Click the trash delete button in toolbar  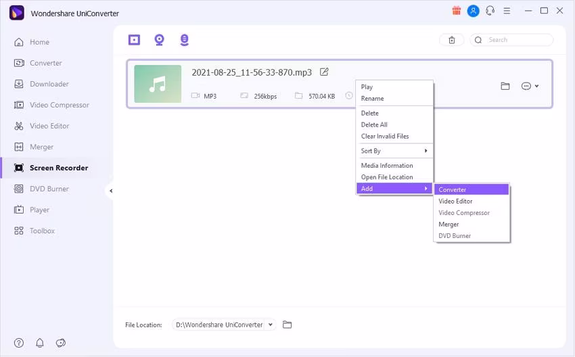click(x=452, y=40)
